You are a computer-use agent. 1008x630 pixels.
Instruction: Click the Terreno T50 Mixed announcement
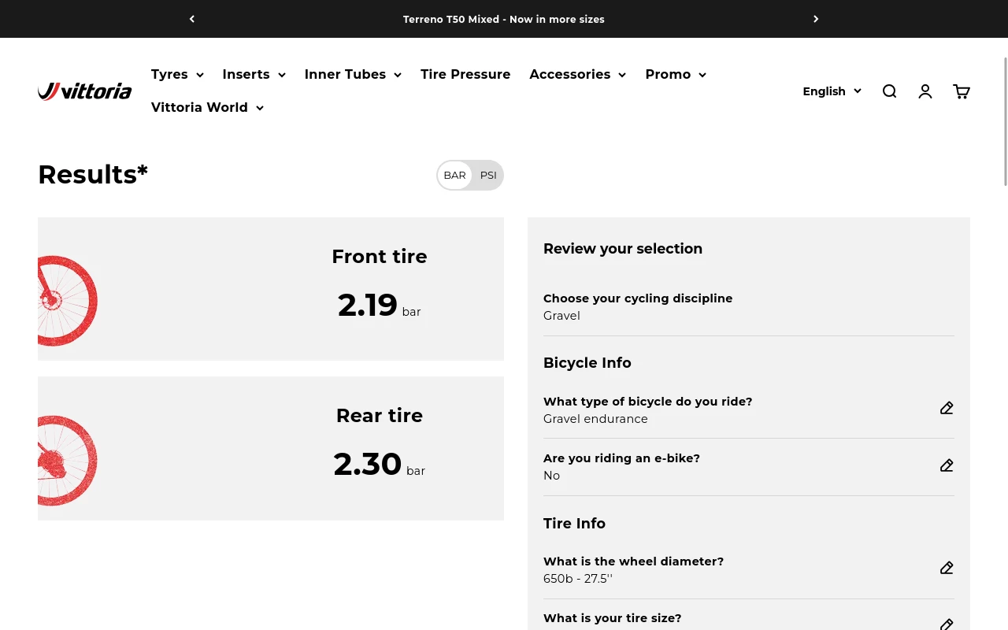pos(504,19)
